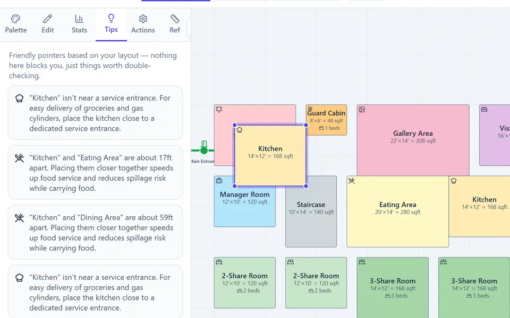Click the chef hat icon on the bottom Kitchen service tip
Screen dimensions: 510x318
pyautogui.click(x=20, y=277)
